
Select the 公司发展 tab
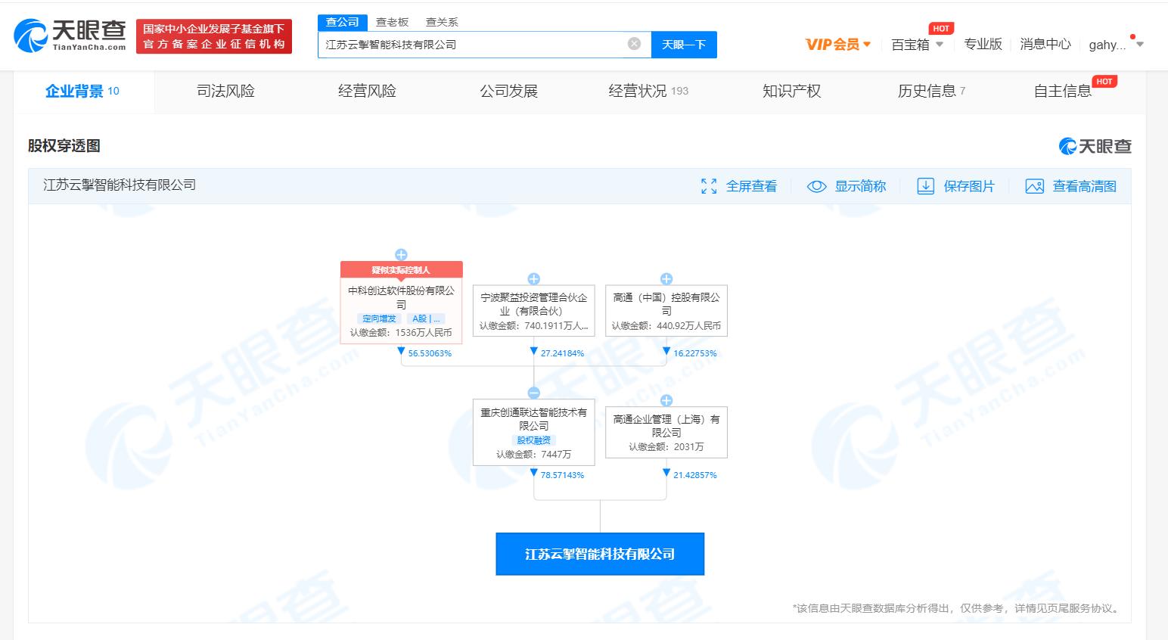point(508,92)
